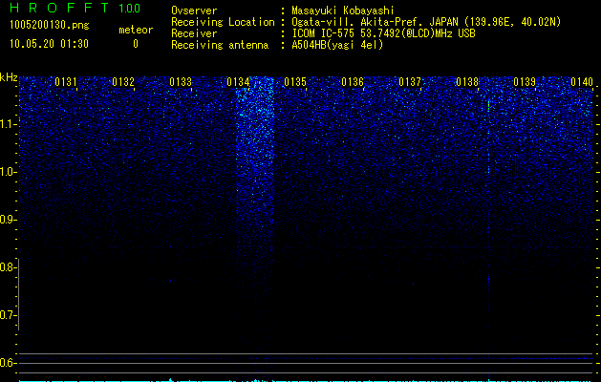
Task: Click the 0131 time marker
Action: point(66,82)
